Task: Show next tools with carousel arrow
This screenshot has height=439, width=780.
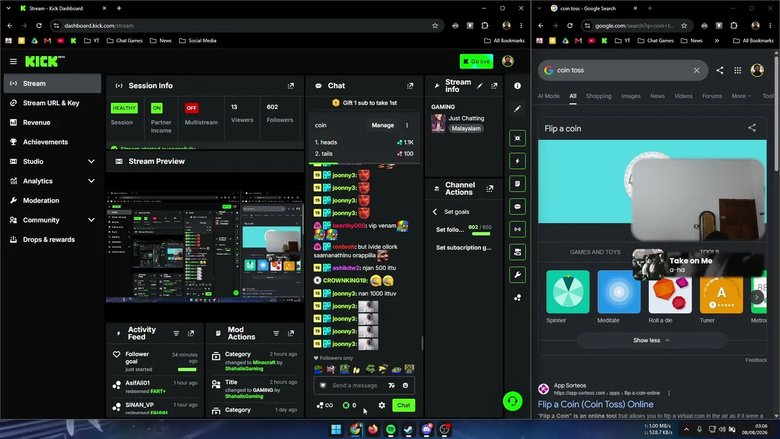Action: [x=756, y=297]
